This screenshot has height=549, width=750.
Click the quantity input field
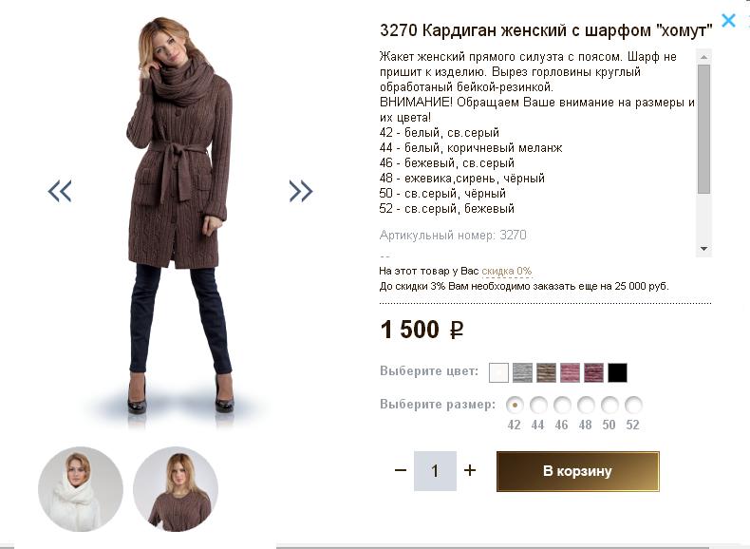pos(435,471)
